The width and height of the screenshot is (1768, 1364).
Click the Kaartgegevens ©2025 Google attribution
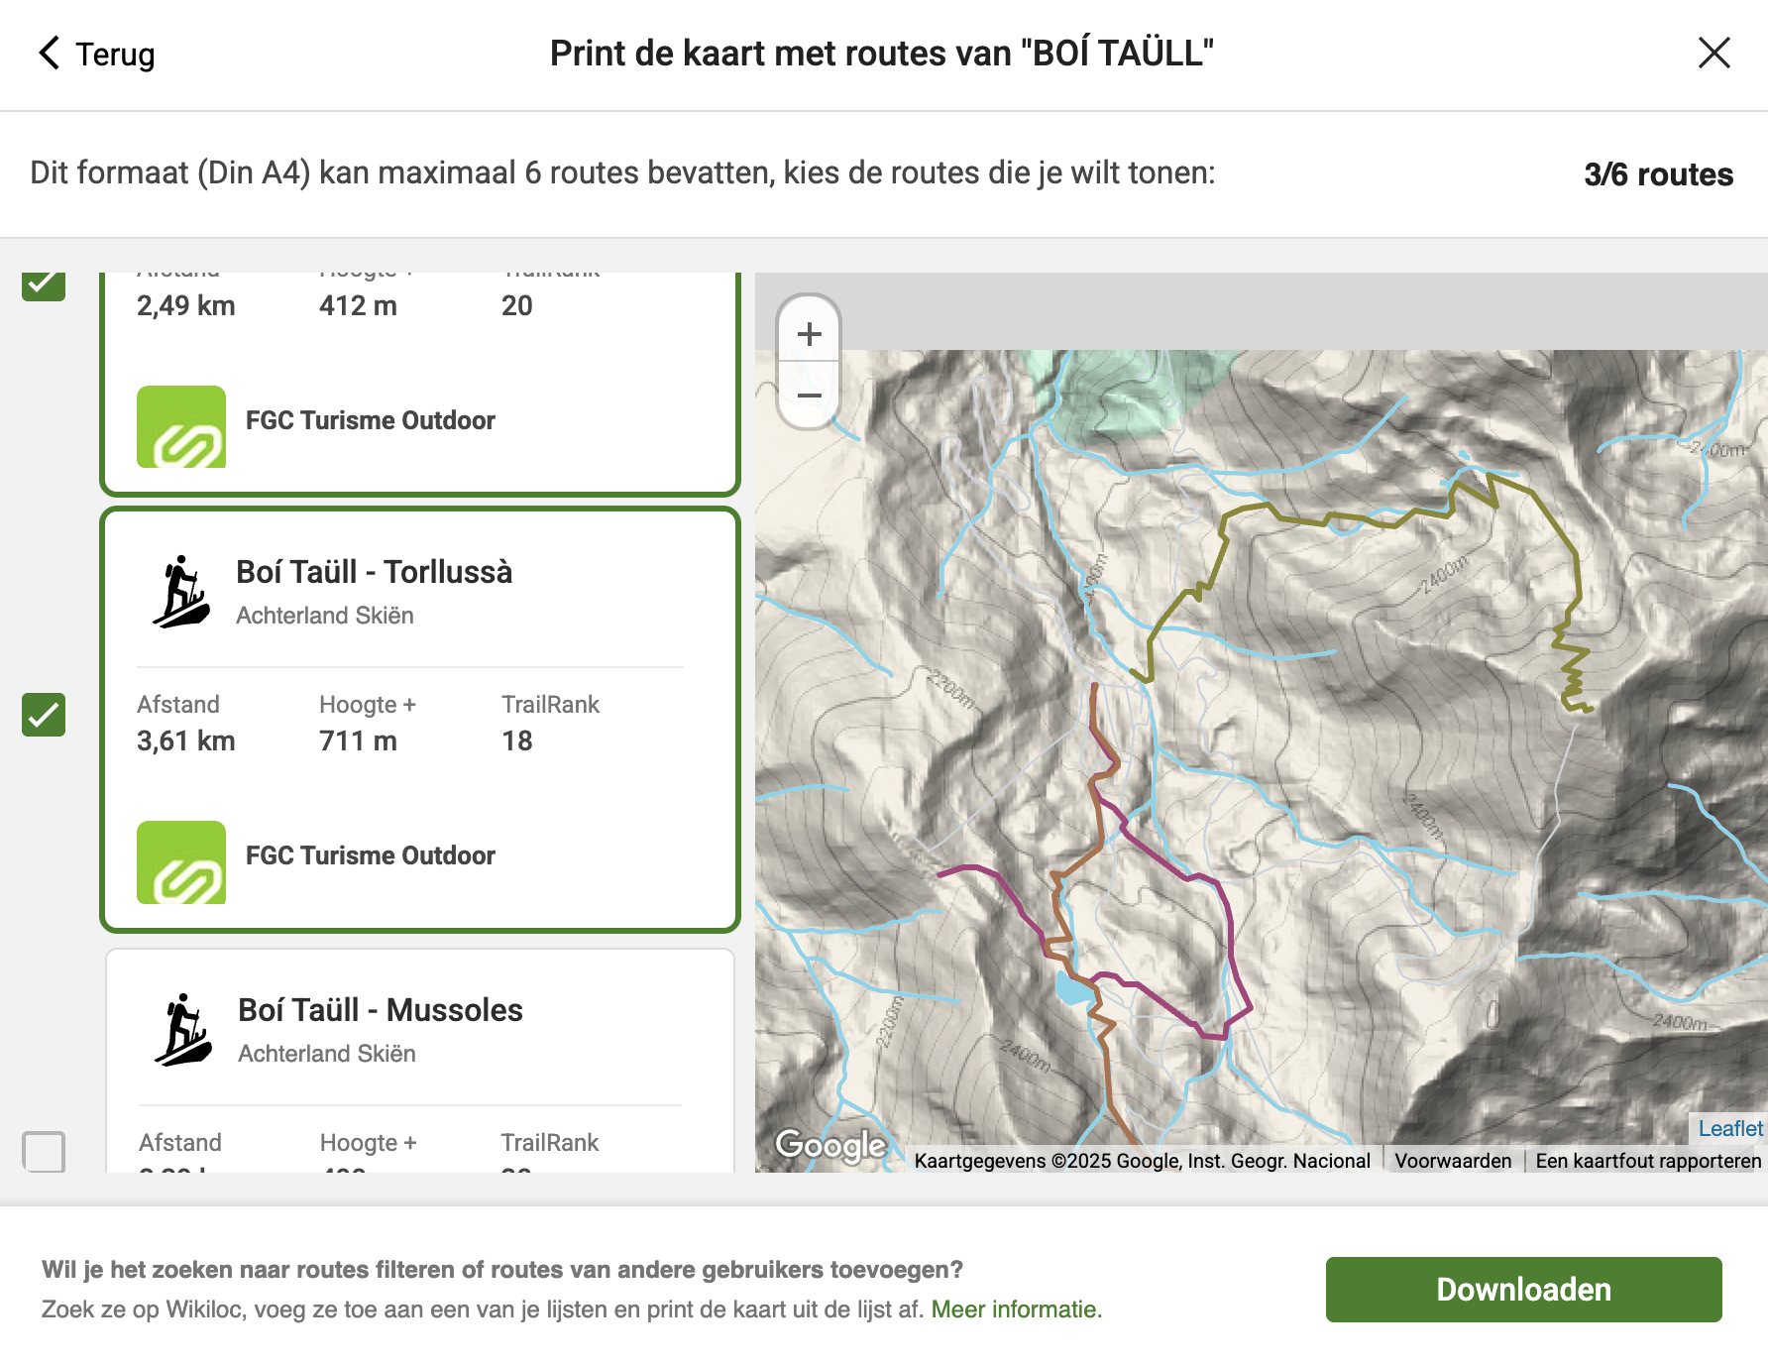pyautogui.click(x=1142, y=1161)
